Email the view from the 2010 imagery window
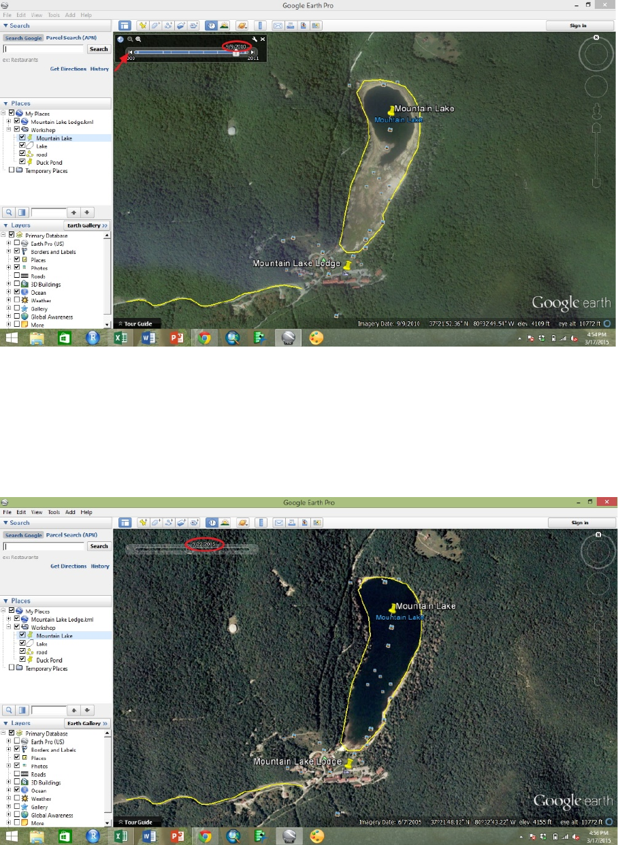 click(x=277, y=26)
